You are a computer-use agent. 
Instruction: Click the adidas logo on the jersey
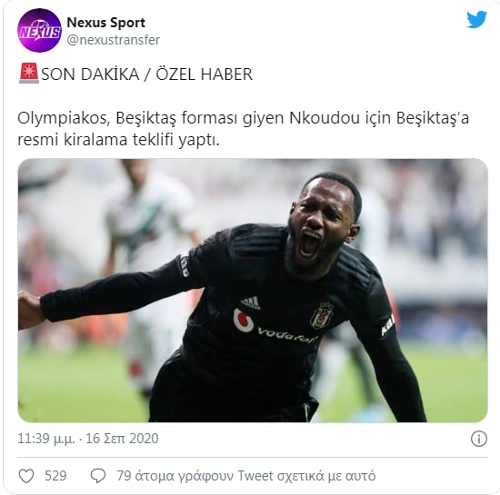251,302
